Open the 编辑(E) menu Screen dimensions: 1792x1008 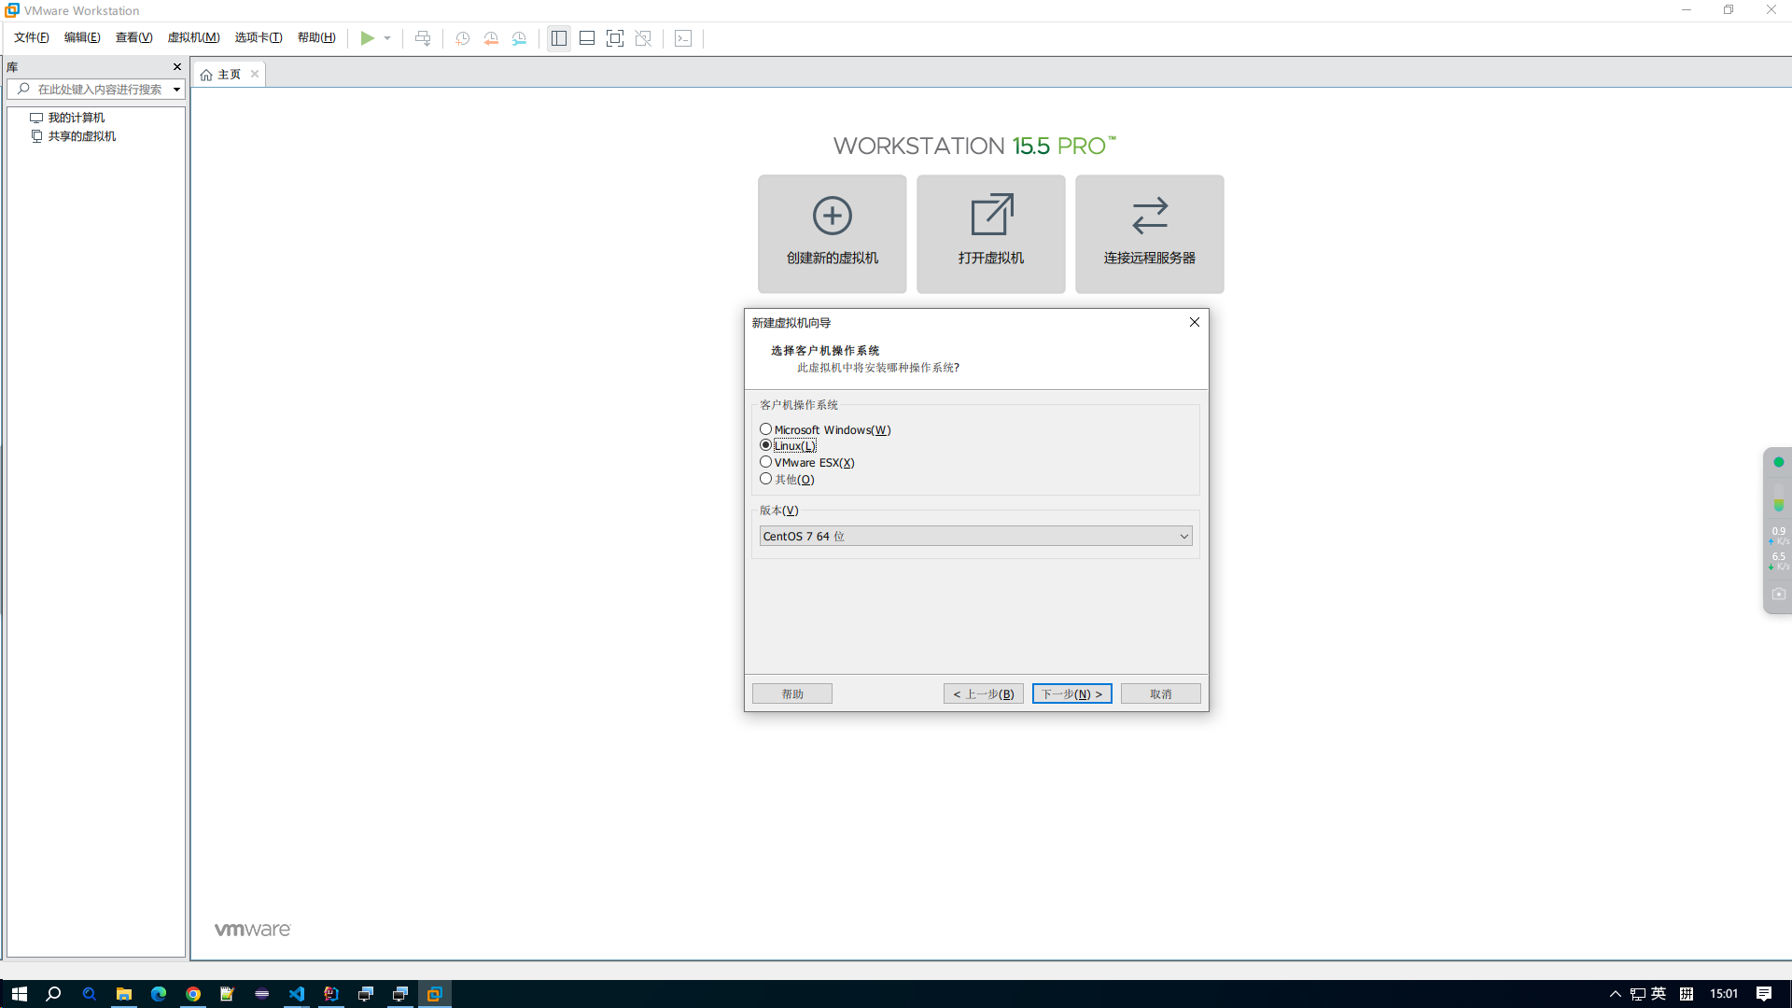pos(82,37)
